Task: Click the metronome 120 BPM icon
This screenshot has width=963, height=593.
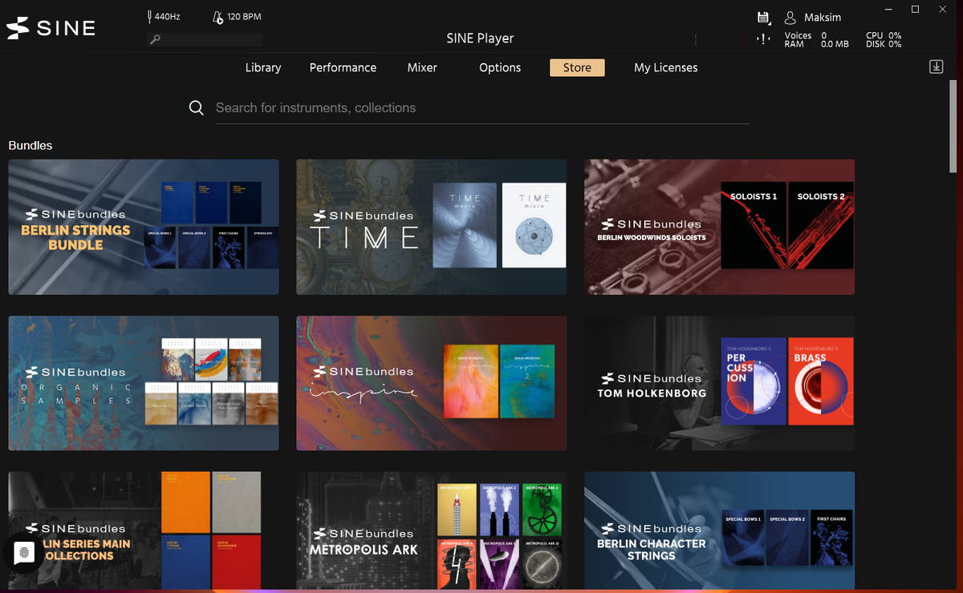Action: tap(217, 17)
